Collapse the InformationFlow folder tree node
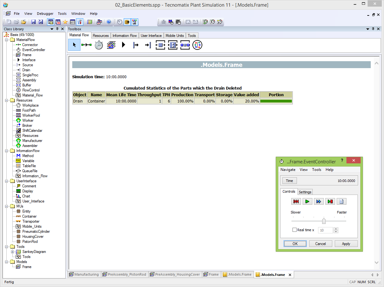The image size is (384, 287). pyautogui.click(x=6, y=151)
